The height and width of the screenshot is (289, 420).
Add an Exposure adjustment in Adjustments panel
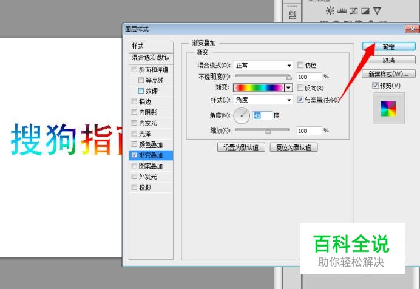click(365, 11)
